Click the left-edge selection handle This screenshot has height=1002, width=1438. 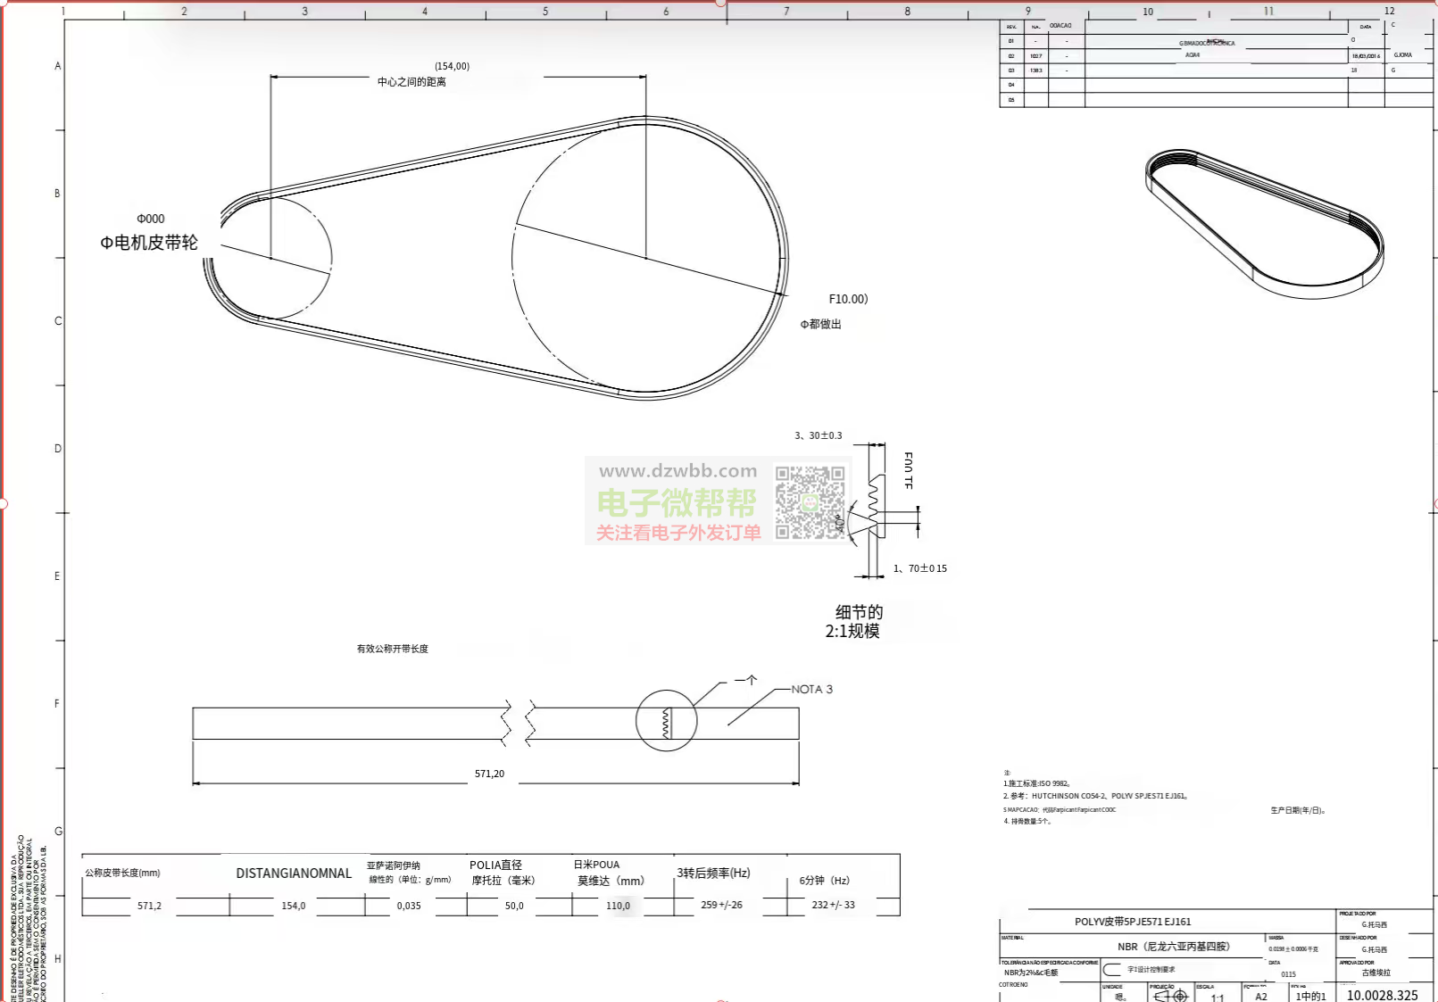[4, 503]
